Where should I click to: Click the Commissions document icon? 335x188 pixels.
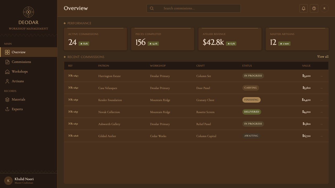tap(7, 62)
